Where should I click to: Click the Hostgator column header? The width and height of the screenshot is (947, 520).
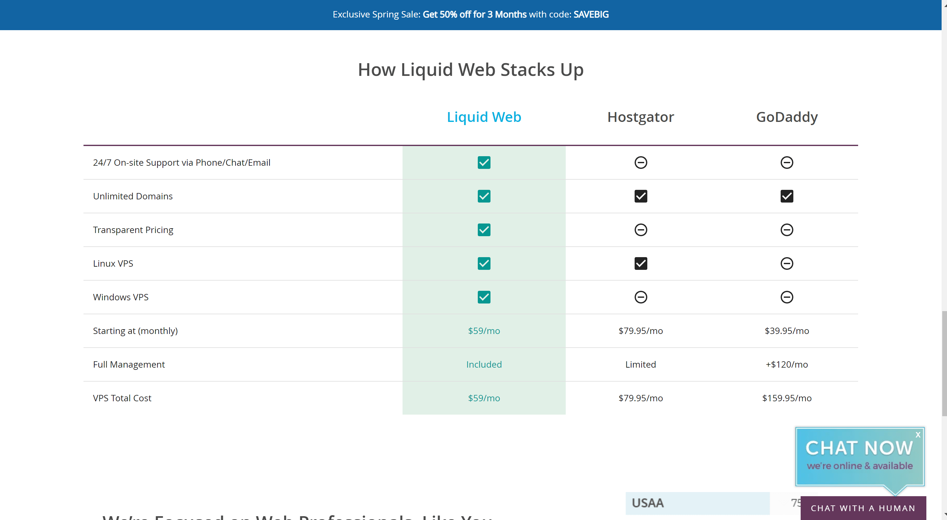[x=640, y=117]
